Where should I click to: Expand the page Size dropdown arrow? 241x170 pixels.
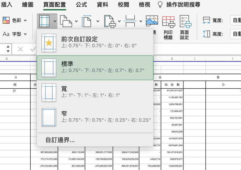coord(98,21)
